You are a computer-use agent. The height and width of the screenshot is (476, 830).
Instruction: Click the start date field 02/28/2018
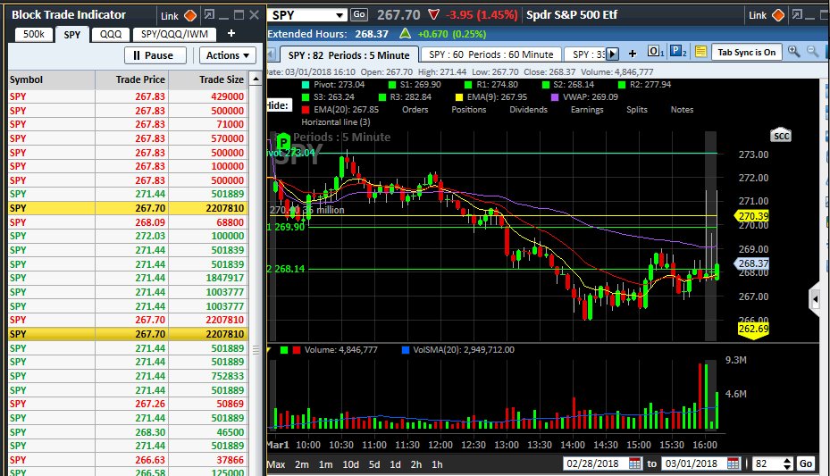click(596, 463)
